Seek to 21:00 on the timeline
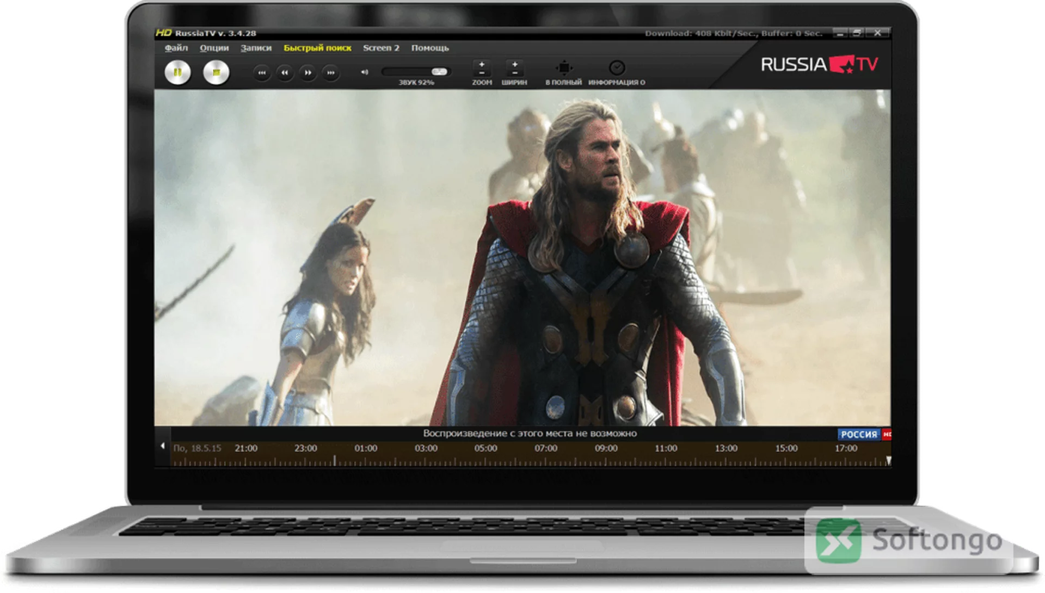This screenshot has width=1045, height=593. (246, 448)
